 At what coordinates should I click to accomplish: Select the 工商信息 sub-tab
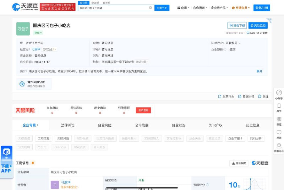(x=44, y=138)
